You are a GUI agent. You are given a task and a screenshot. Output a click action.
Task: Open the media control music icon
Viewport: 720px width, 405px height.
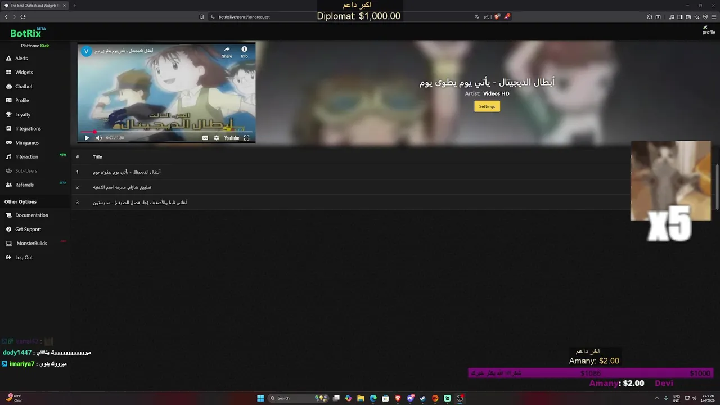click(x=672, y=17)
